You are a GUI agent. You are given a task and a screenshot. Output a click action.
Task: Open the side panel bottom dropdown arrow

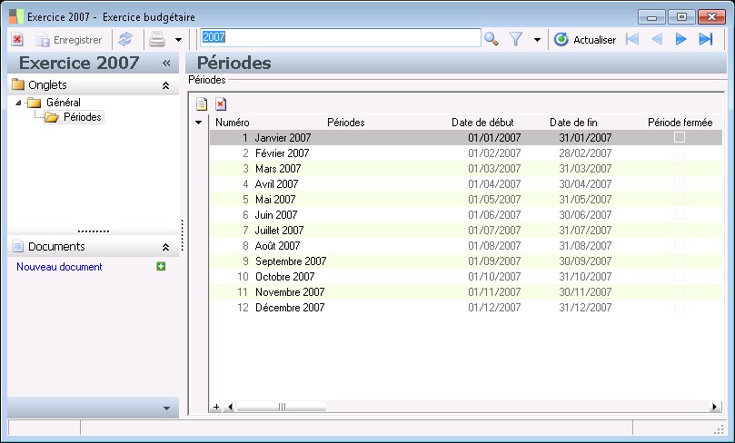[x=166, y=409]
